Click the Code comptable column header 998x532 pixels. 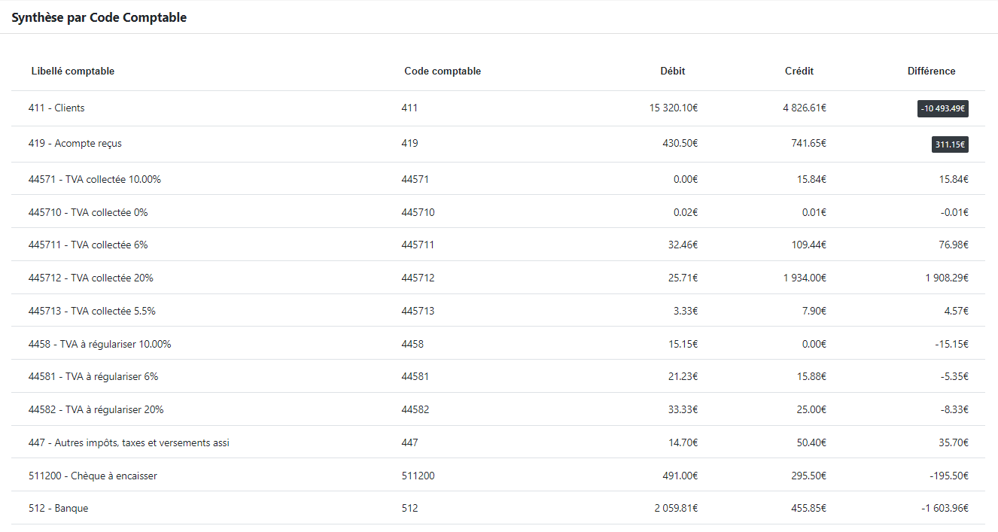click(x=443, y=71)
